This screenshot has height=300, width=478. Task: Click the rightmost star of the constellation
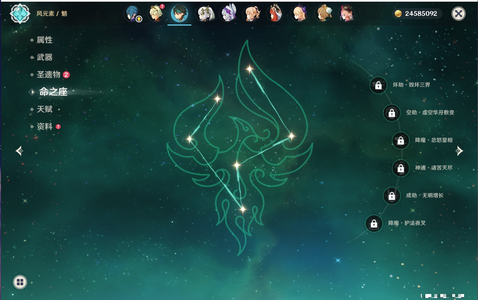[291, 136]
